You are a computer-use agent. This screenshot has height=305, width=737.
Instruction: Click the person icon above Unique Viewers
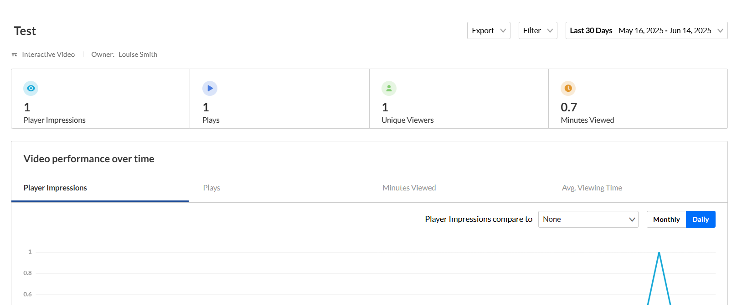(389, 88)
